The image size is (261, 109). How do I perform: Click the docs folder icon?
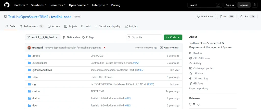pos(30,105)
